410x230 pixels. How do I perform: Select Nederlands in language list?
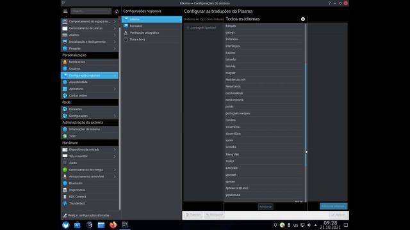click(x=264, y=86)
